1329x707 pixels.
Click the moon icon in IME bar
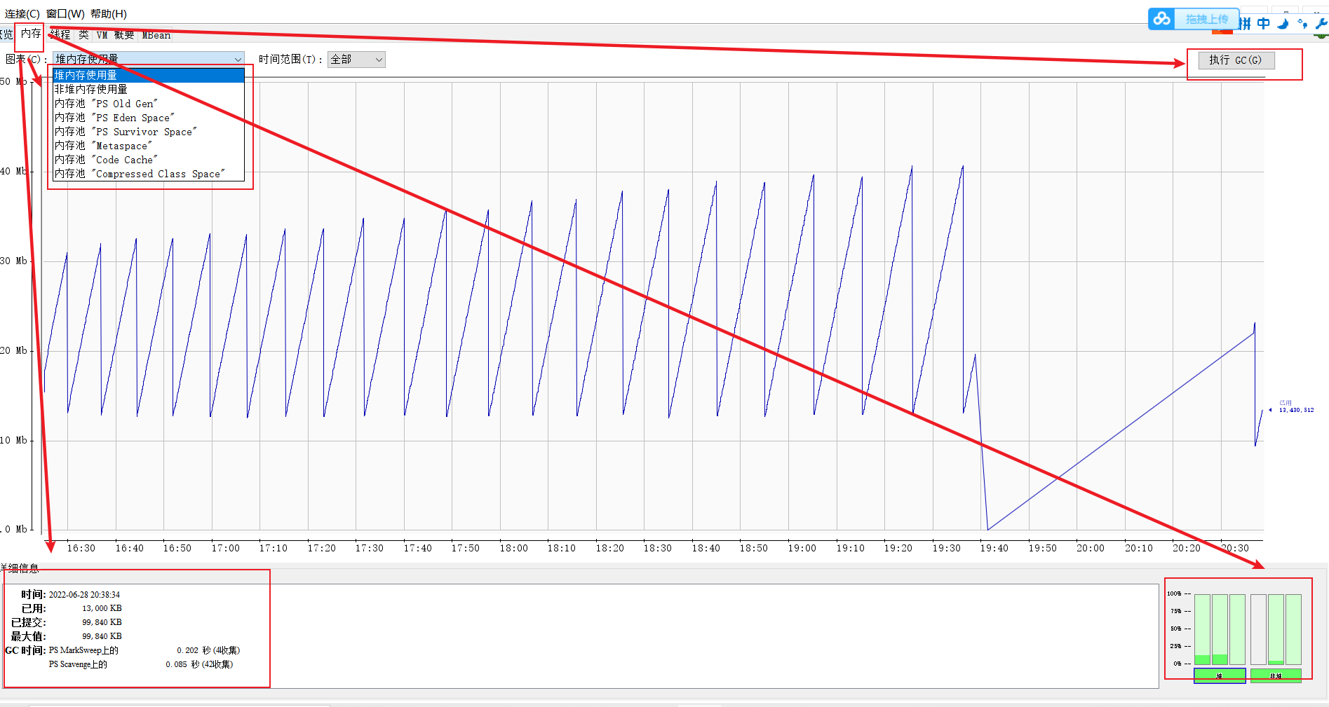1283,24
